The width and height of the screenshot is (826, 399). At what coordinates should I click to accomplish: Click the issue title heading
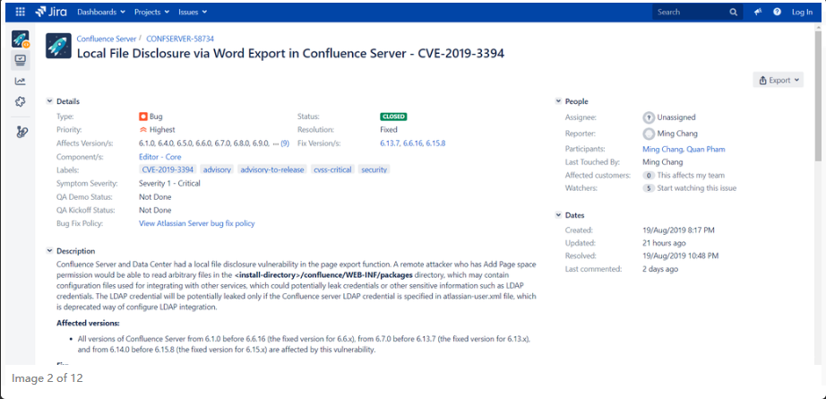click(291, 53)
